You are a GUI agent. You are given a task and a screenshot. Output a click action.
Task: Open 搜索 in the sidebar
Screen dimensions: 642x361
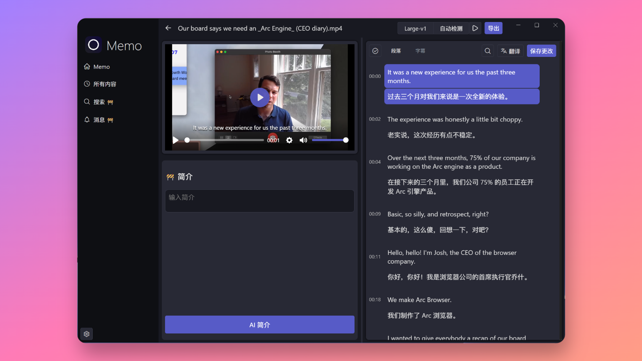point(98,102)
